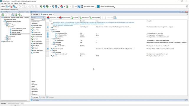This screenshot has height=106, width=189.
Task: Click the Open project folder toolbar icon
Action: click(7, 6)
